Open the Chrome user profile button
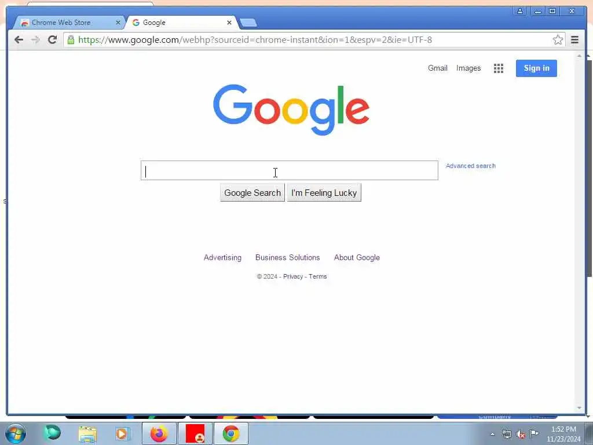 pyautogui.click(x=520, y=11)
